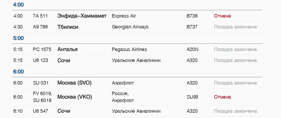Select flight number A9 786

coord(40,27)
